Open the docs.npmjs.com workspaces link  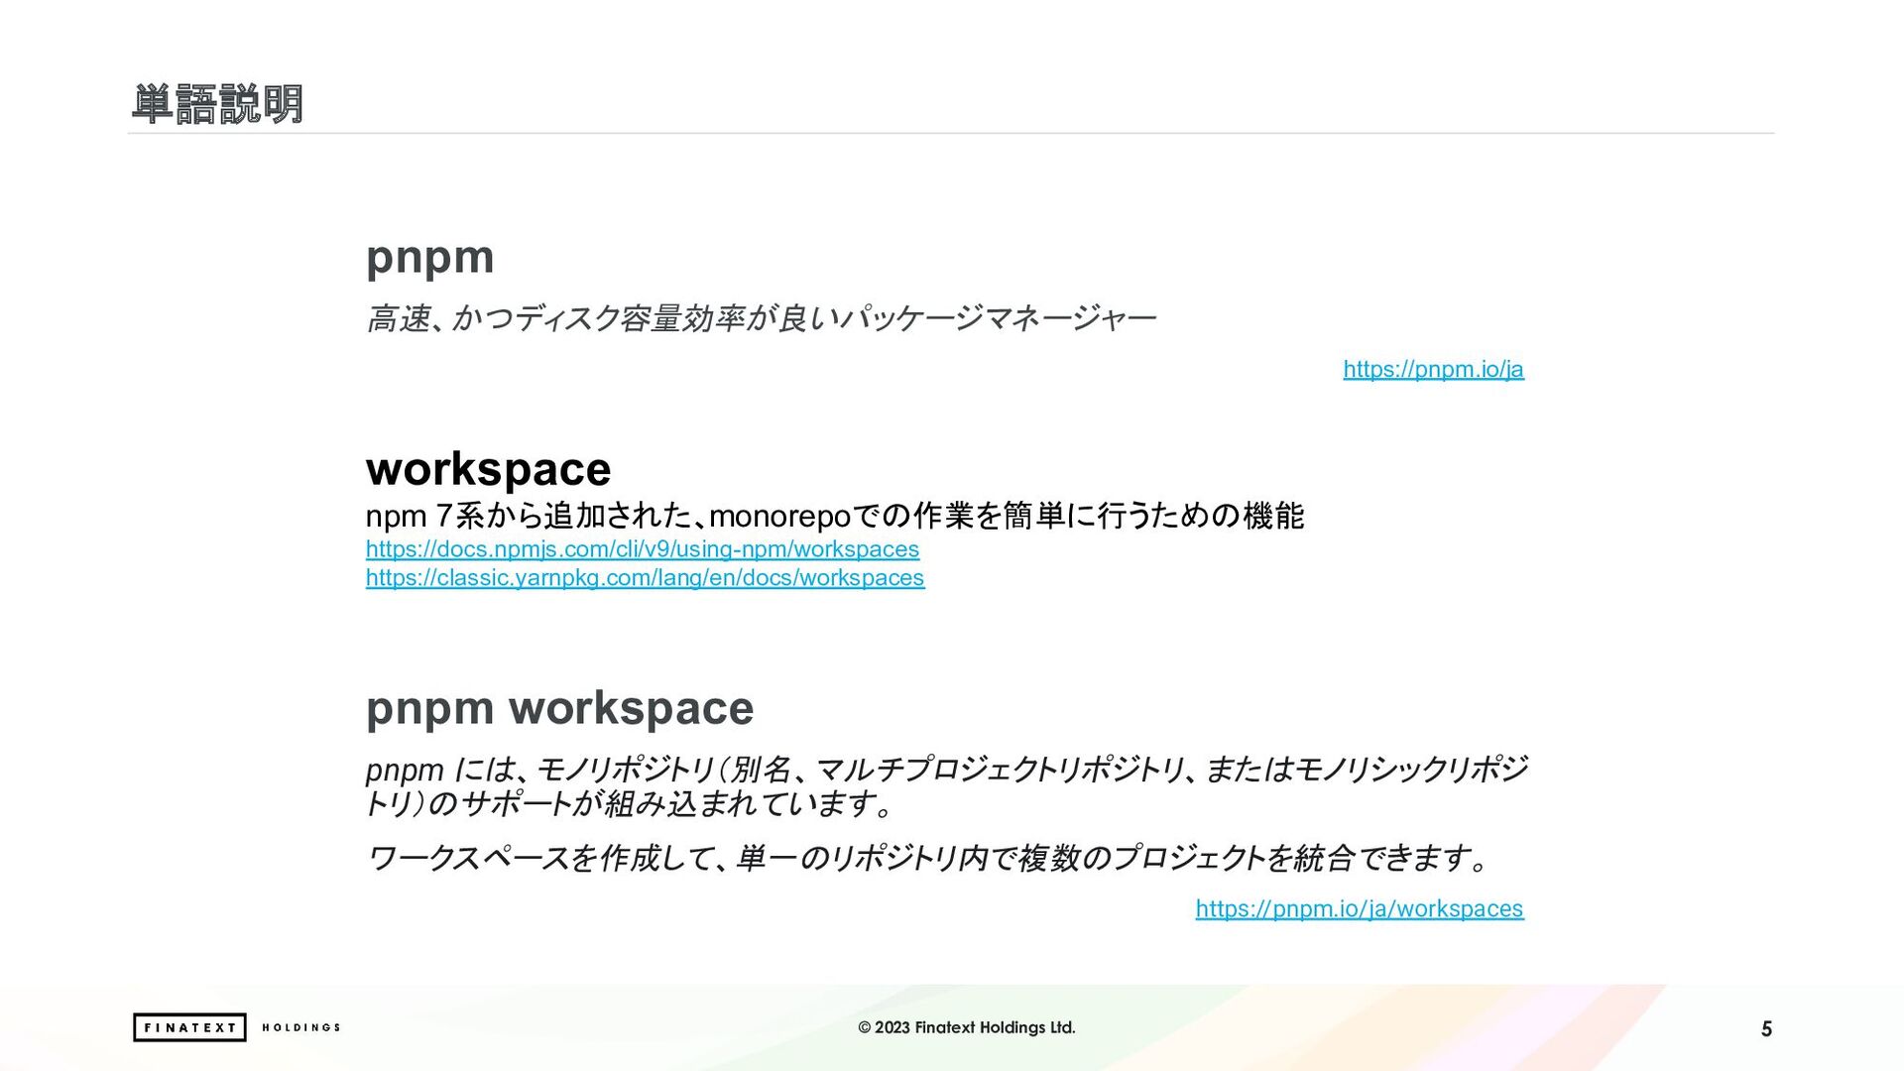(643, 549)
